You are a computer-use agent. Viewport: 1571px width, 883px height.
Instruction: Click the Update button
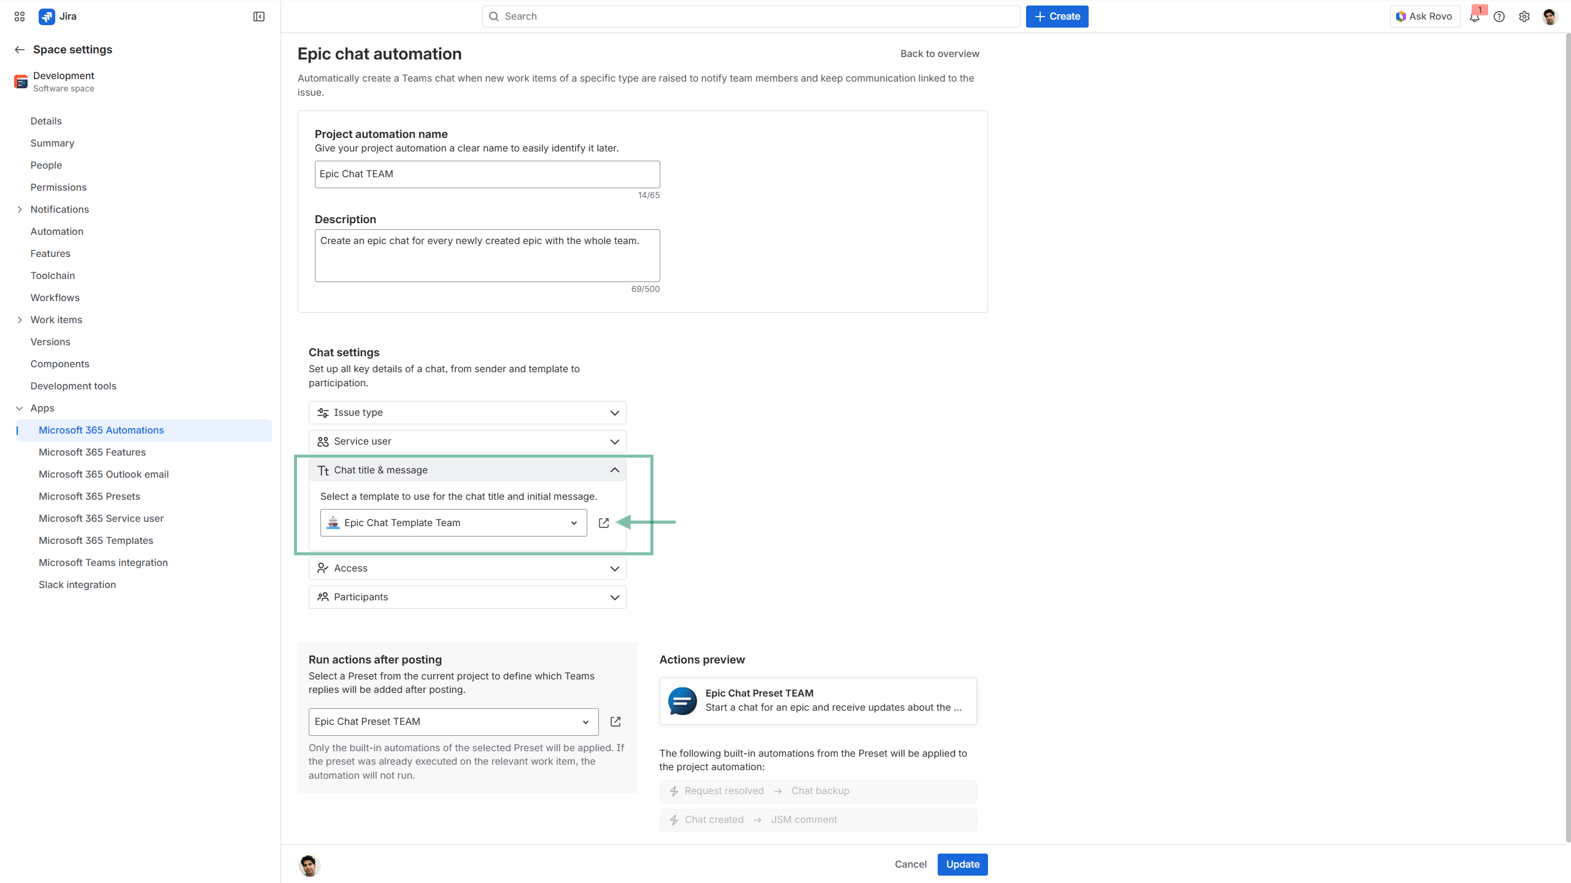click(962, 864)
